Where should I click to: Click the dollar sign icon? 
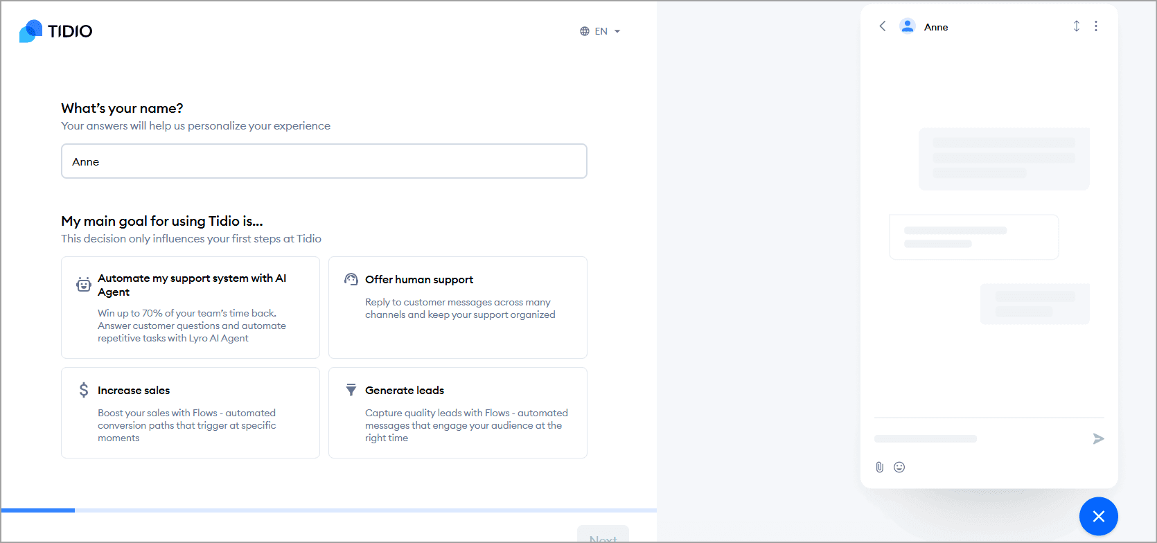(x=84, y=390)
